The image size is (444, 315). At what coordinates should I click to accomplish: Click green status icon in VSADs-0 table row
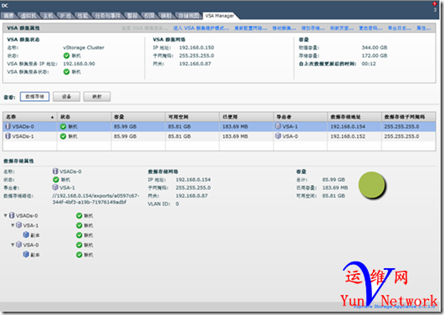coord(63,126)
